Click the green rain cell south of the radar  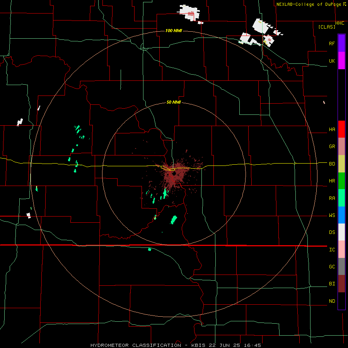tap(174, 220)
